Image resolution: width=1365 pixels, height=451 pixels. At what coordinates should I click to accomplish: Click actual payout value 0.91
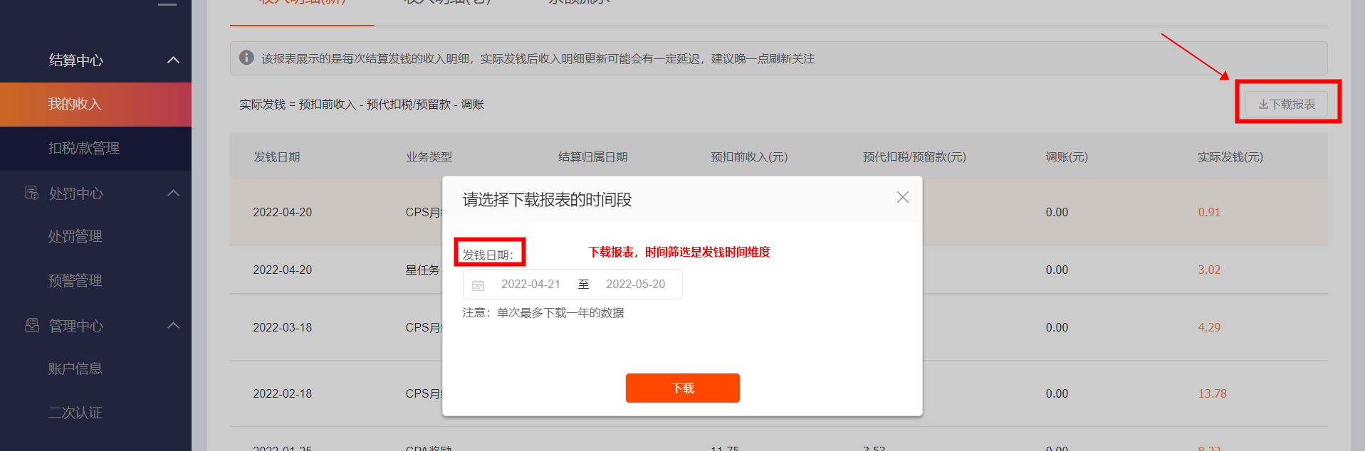(x=1209, y=212)
